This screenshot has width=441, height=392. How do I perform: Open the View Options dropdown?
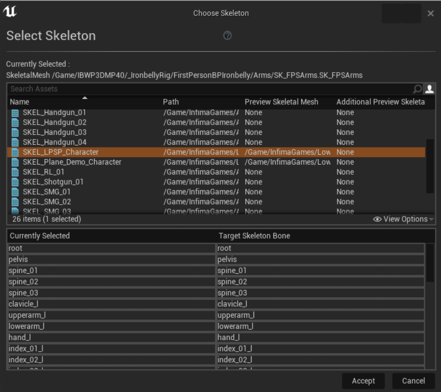coord(403,219)
